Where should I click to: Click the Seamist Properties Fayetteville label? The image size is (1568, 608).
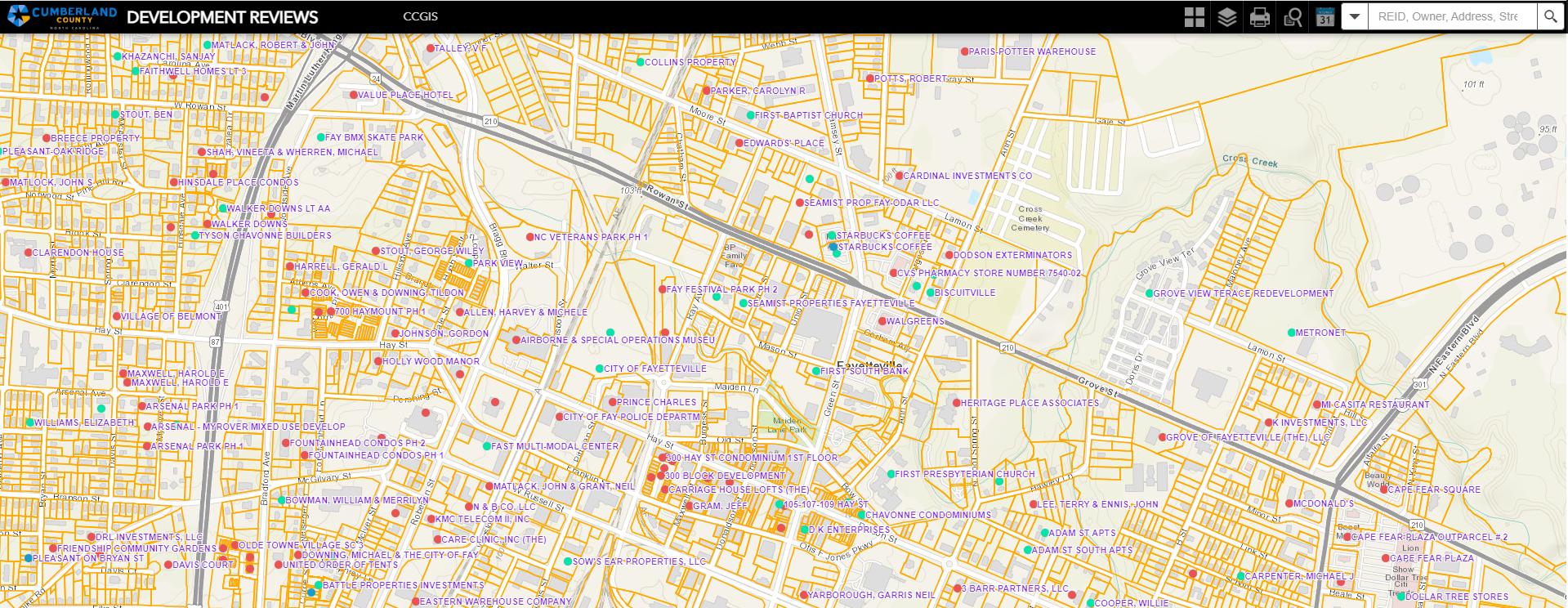click(x=831, y=303)
